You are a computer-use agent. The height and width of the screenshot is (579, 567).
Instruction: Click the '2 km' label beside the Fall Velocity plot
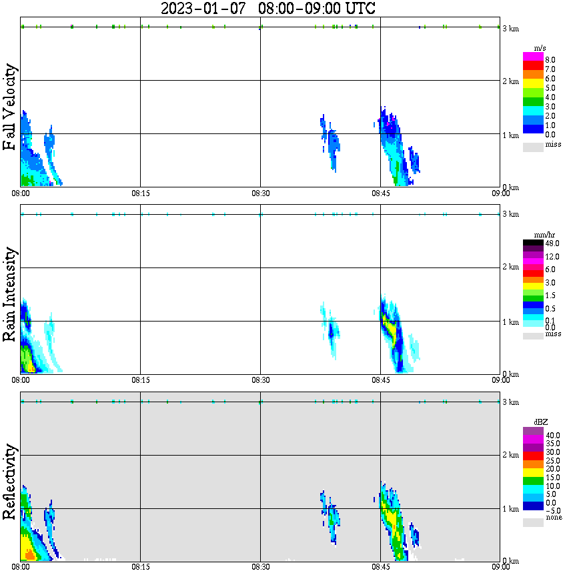point(510,81)
